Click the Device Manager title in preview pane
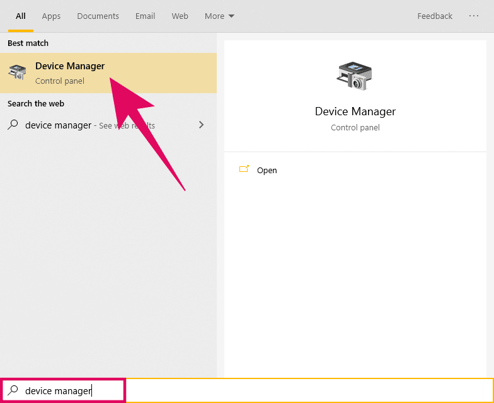Screen dimensions: 494x403 click(355, 111)
